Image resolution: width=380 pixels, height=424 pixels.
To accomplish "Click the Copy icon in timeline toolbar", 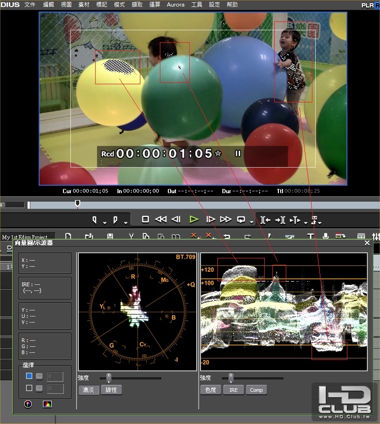I will coord(146,236).
